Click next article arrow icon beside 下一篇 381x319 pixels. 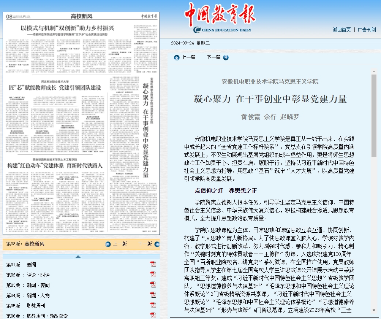pos(226,57)
